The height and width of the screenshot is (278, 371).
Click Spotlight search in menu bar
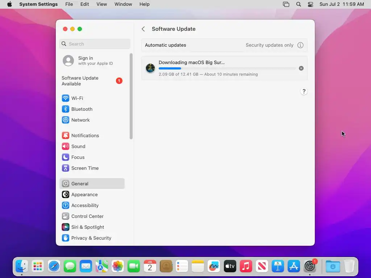point(299,4)
